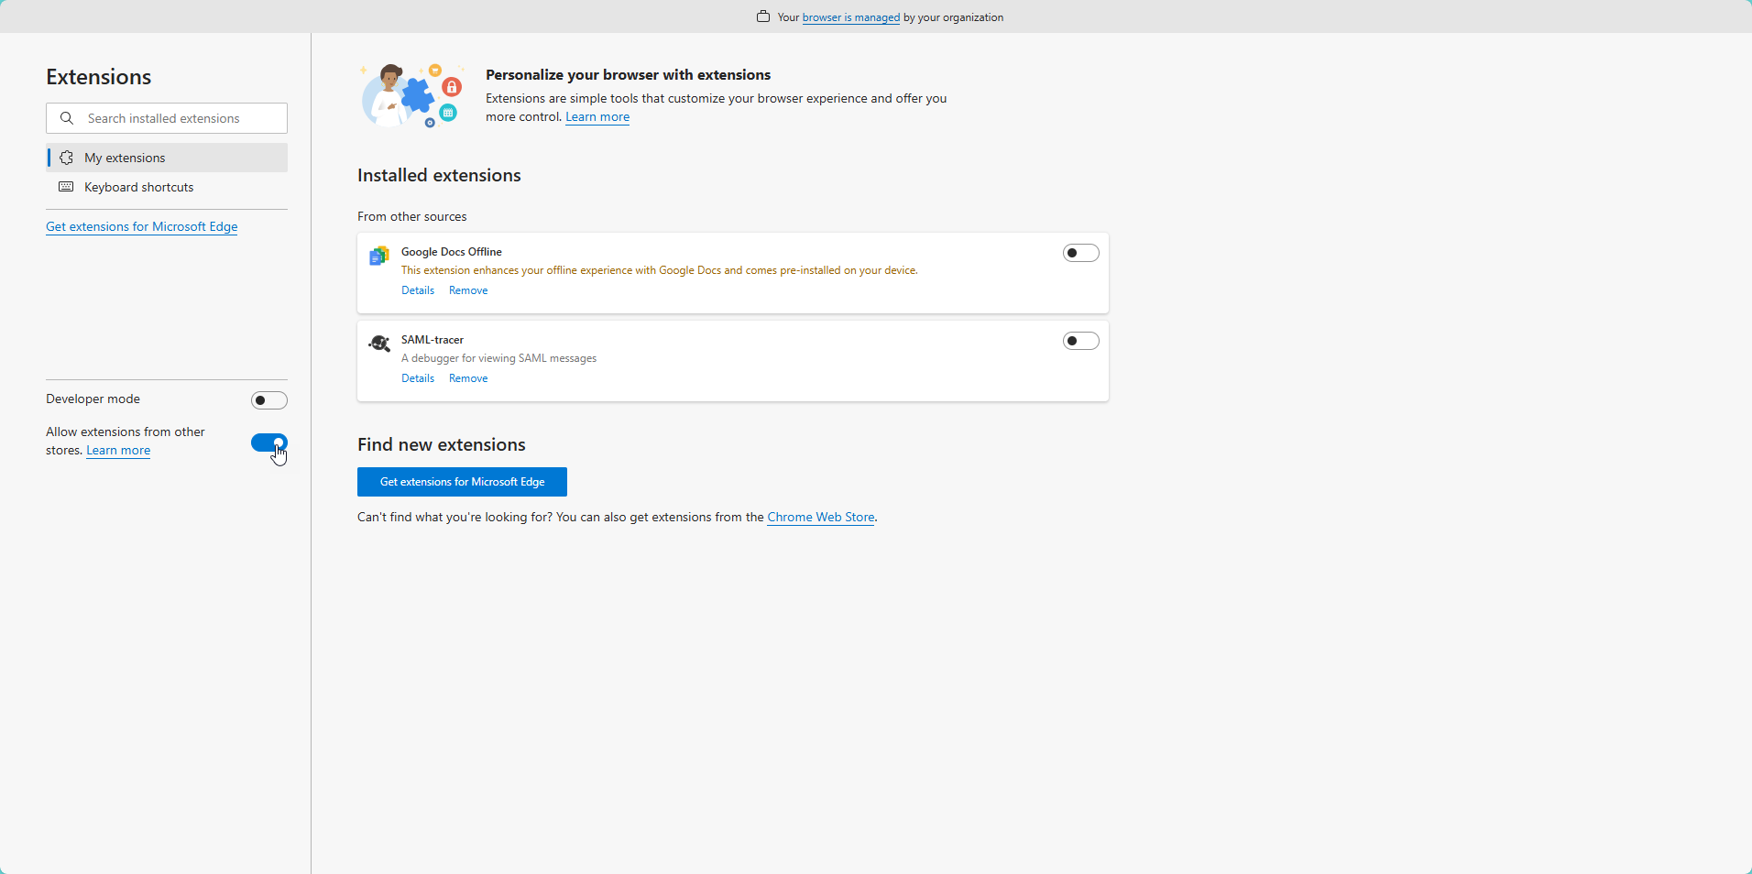Viewport: 1752px width, 874px height.
Task: Enable the SAML-tracer extension toggle
Action: (x=1081, y=341)
